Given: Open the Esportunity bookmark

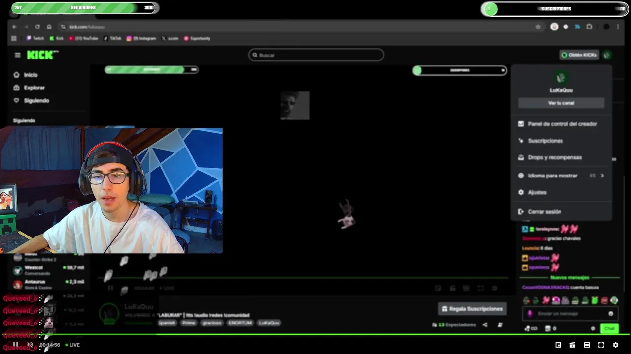Looking at the screenshot, I should (x=197, y=38).
